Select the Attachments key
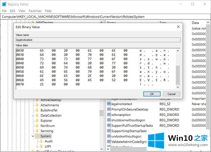The image size is (211, 152). (x=50, y=105)
